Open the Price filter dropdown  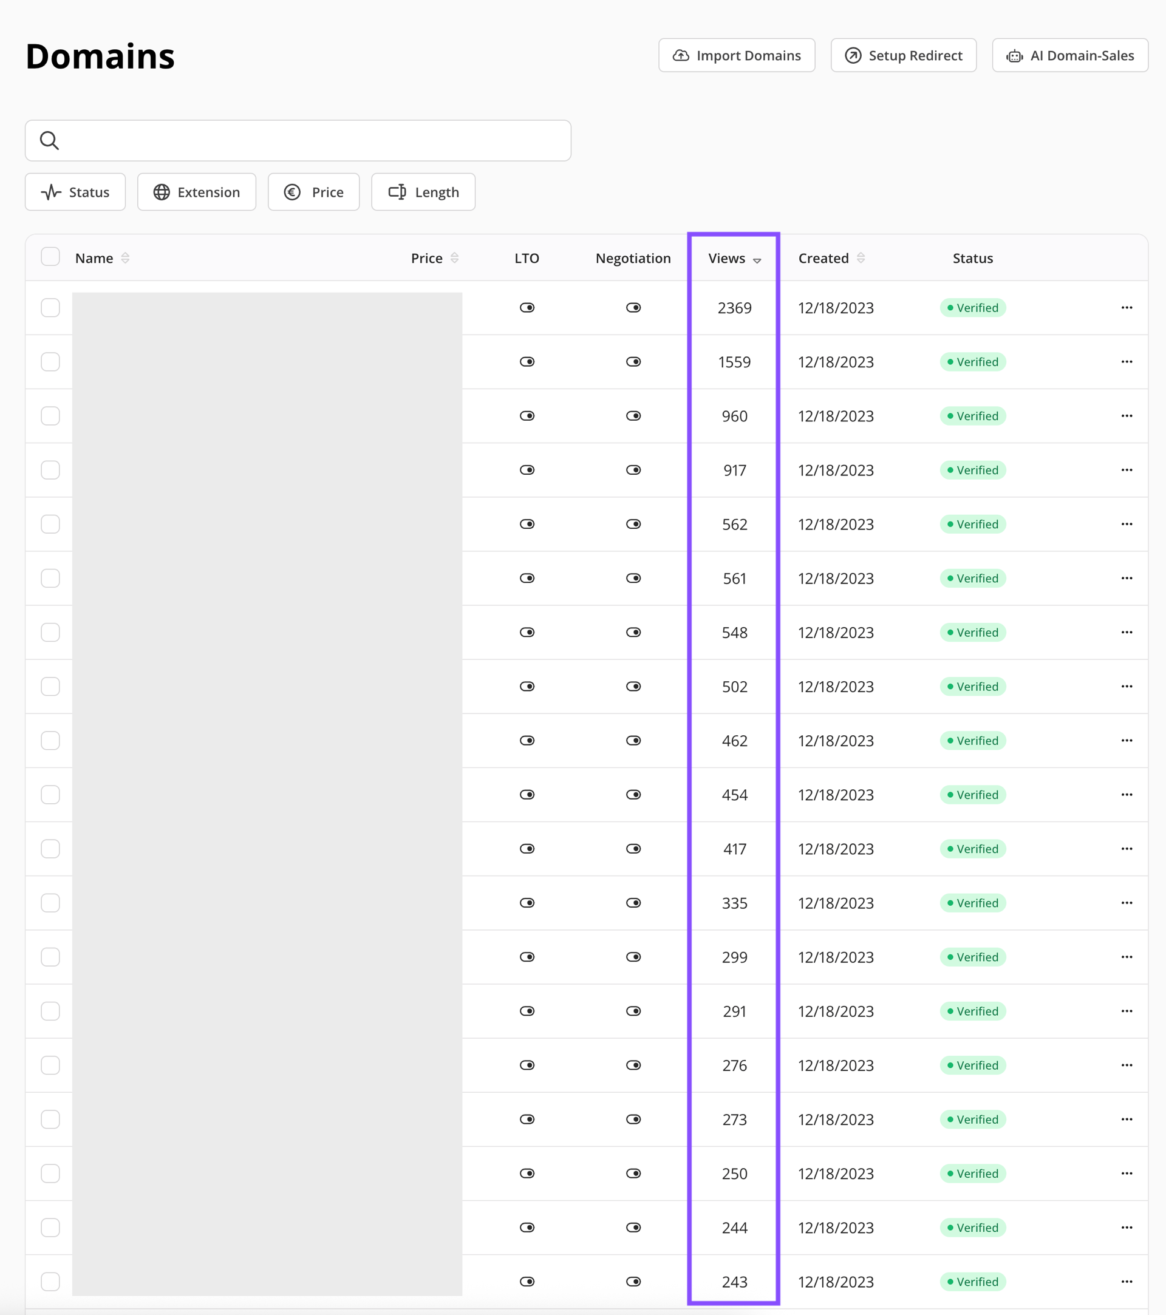pyautogui.click(x=313, y=192)
